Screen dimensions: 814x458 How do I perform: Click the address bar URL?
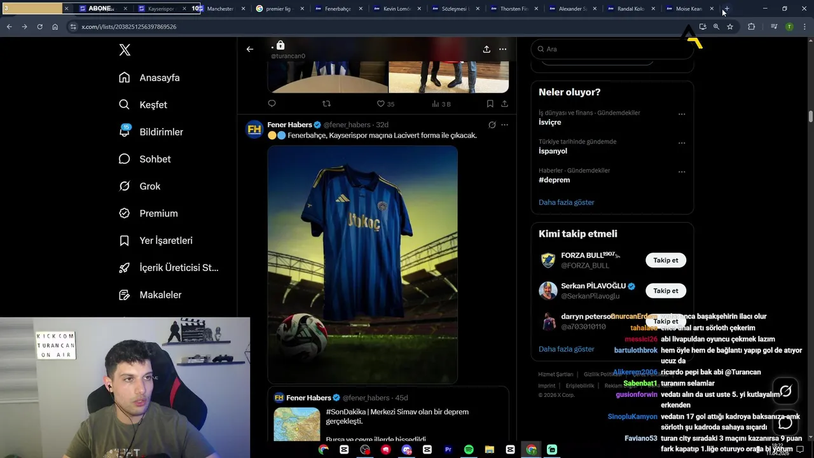[x=128, y=27]
